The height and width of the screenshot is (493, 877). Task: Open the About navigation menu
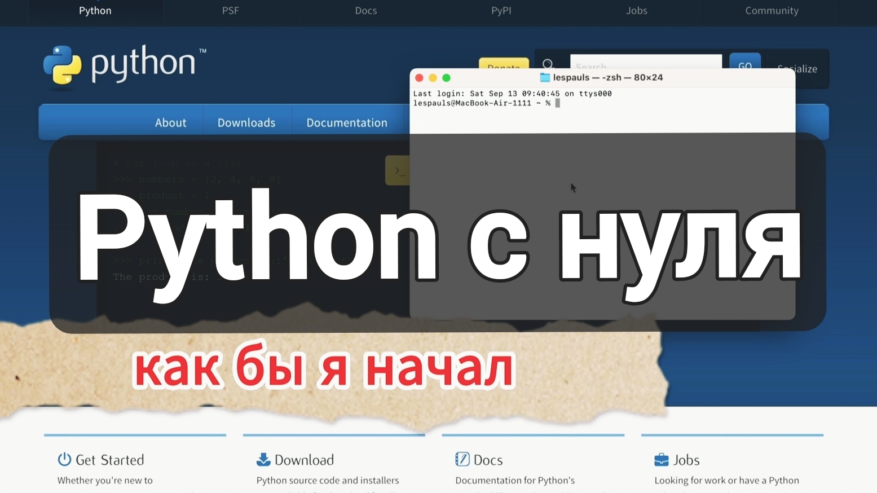(x=170, y=122)
